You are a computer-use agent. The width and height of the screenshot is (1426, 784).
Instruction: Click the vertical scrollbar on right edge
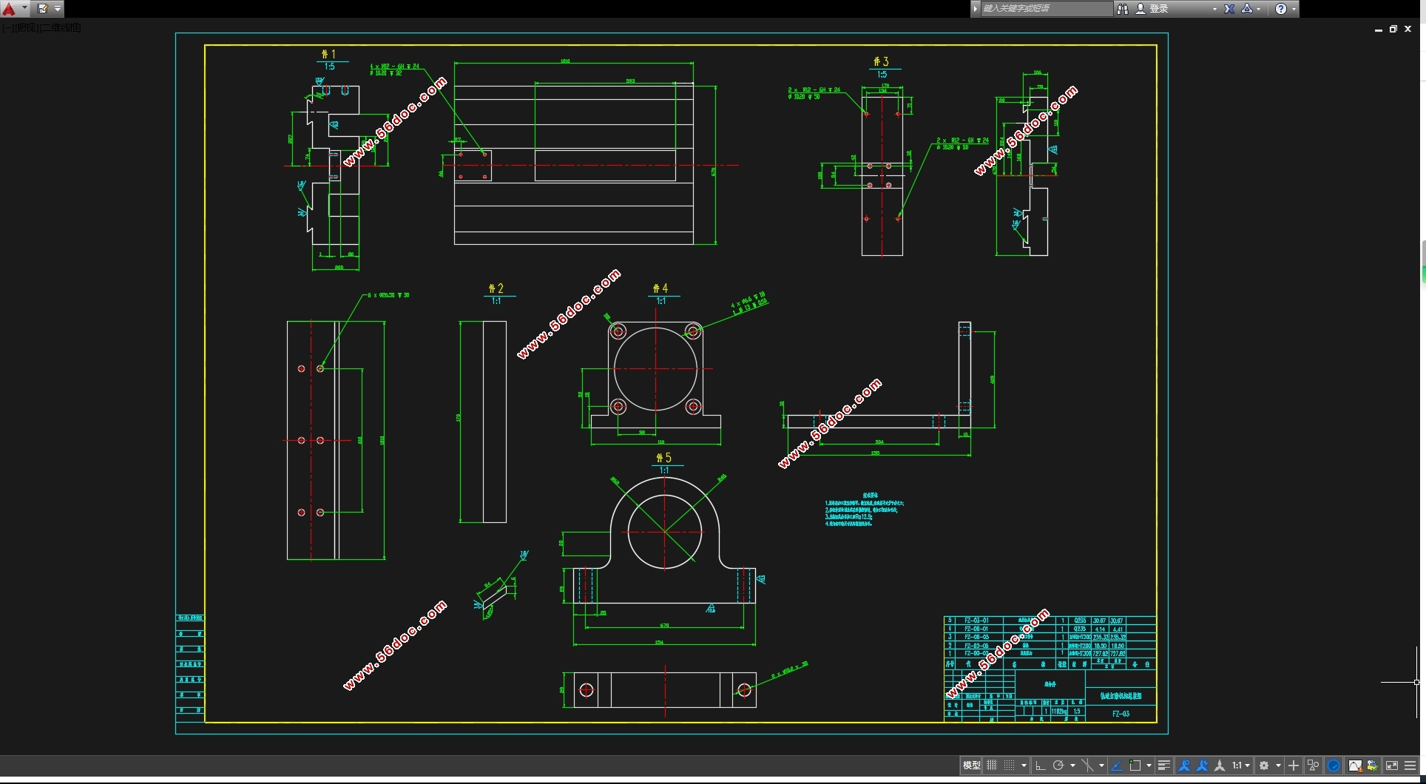1423,261
